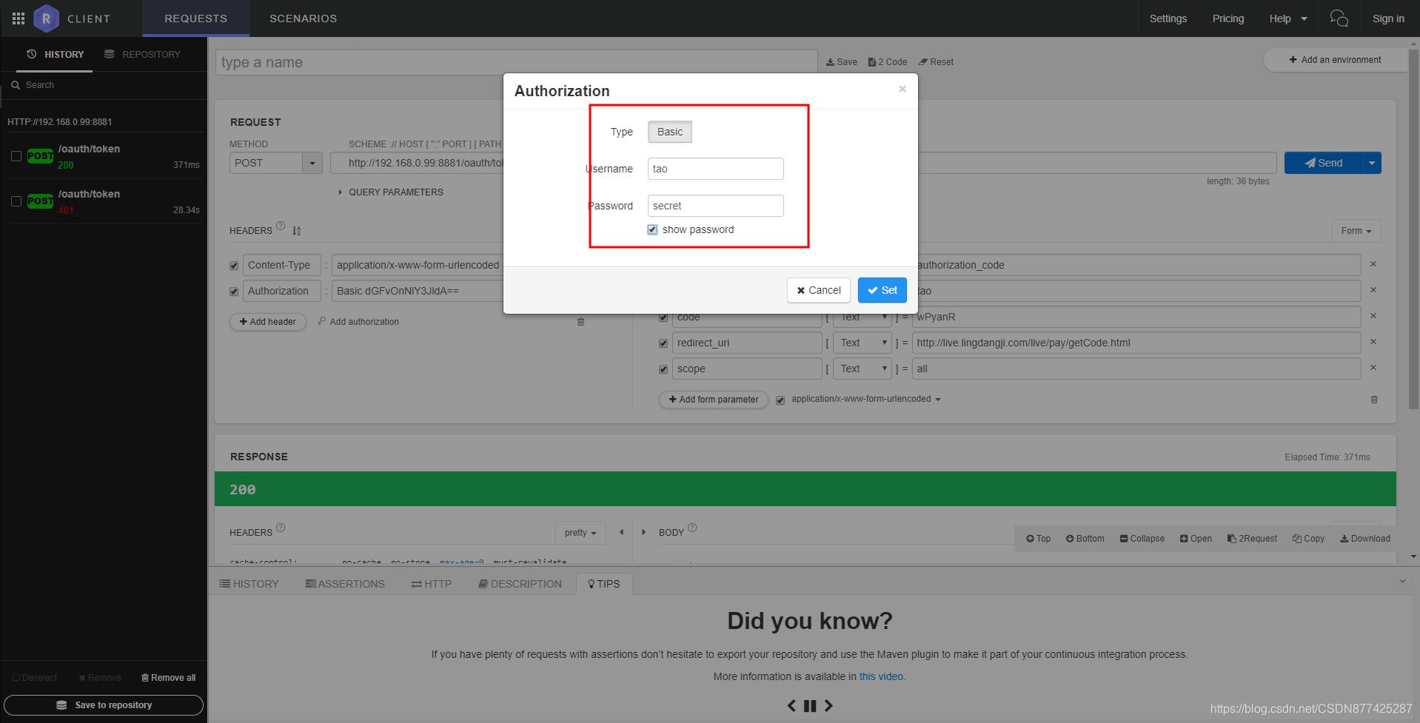
Task: Go to previous tip
Action: coord(791,706)
